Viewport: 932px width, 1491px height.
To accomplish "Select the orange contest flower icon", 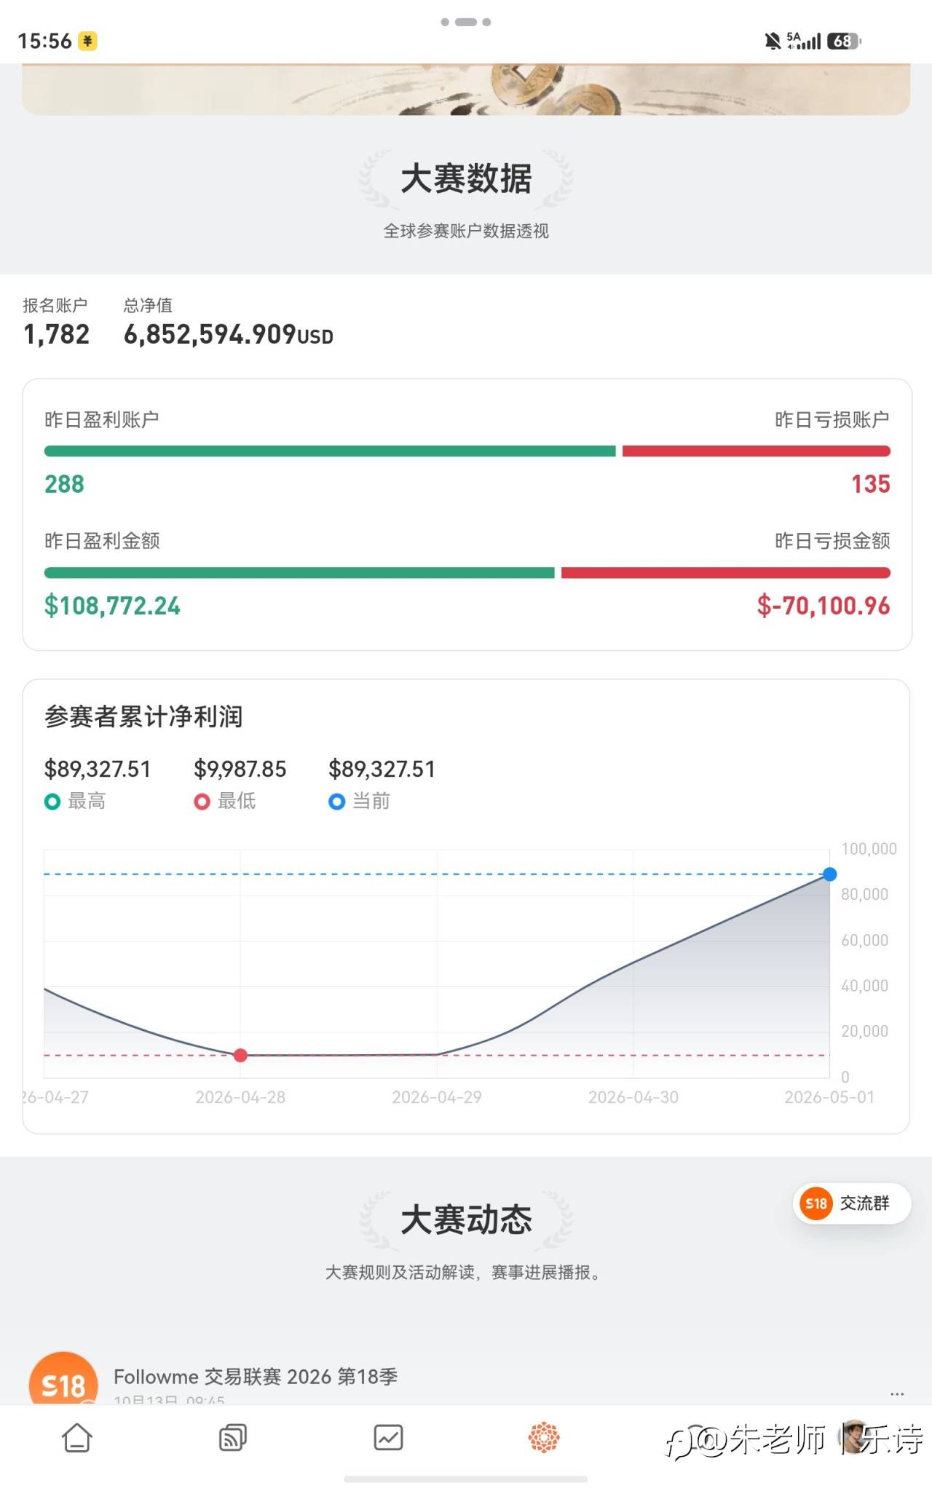I will point(544,1438).
